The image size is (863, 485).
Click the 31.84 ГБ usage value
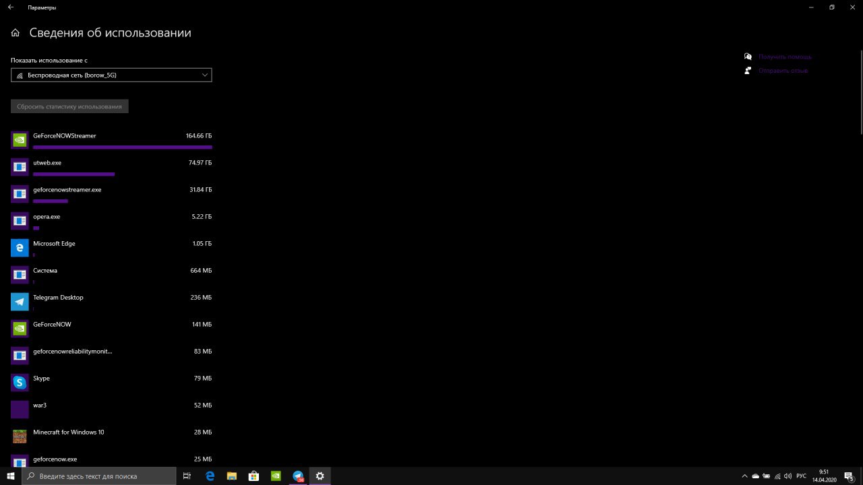[x=200, y=190]
